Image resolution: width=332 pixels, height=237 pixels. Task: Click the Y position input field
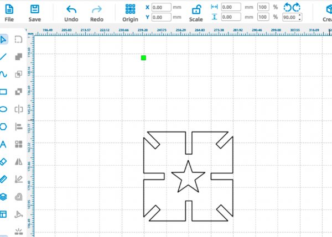point(162,17)
